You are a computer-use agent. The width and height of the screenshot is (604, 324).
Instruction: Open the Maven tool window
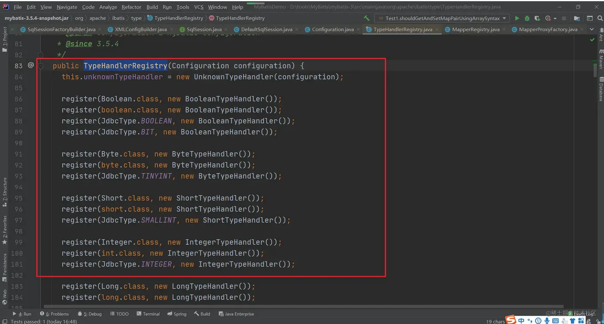[x=601, y=59]
